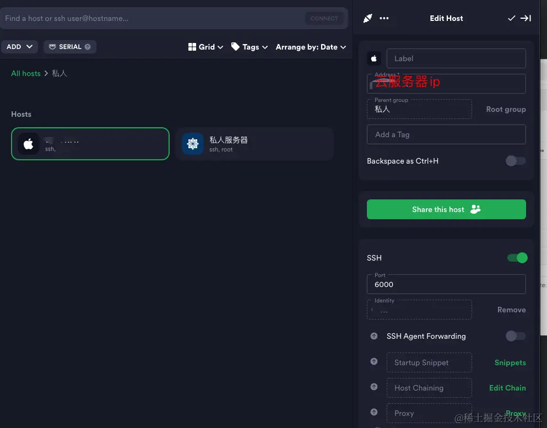Open the three-dot more options menu
The height and width of the screenshot is (428, 547).
click(384, 18)
